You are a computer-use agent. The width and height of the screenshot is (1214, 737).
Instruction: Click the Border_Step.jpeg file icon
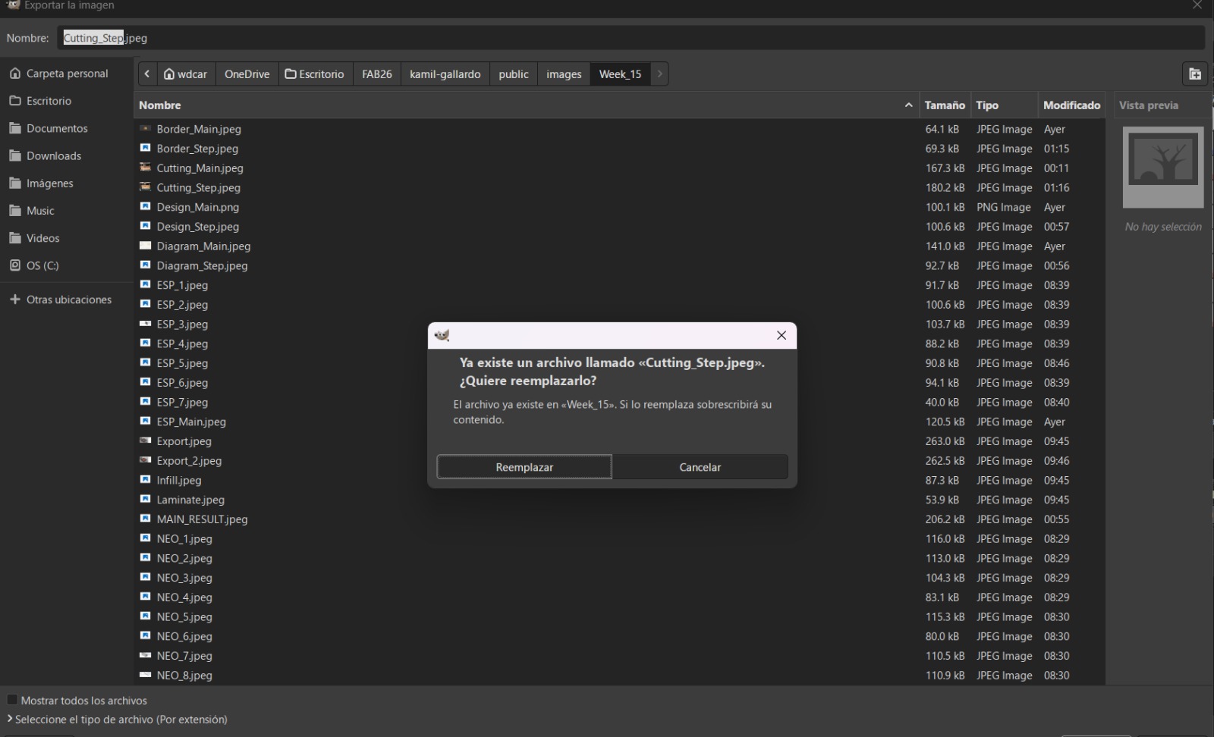coord(146,148)
